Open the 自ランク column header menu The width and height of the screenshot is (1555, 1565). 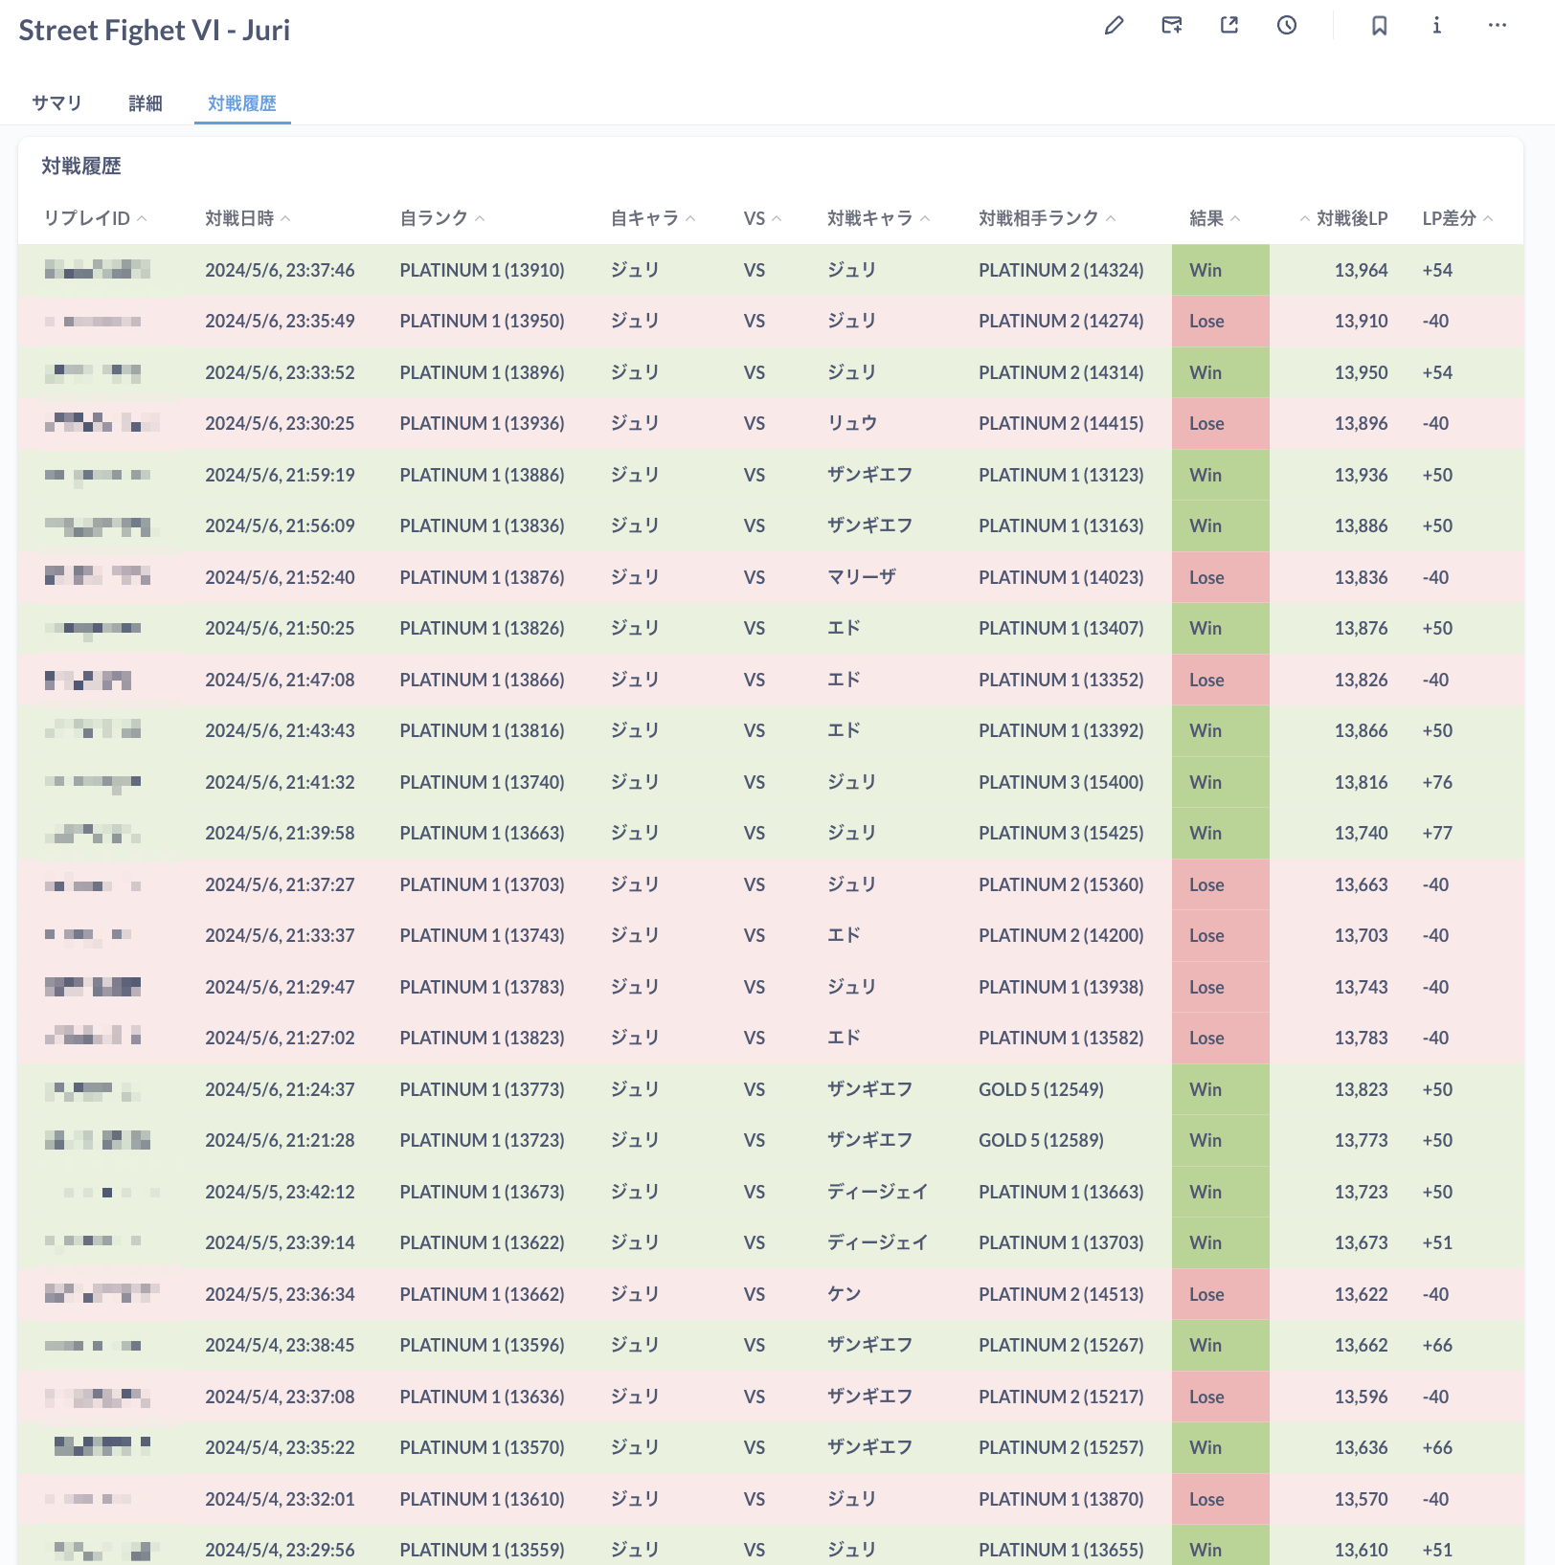[x=434, y=218]
